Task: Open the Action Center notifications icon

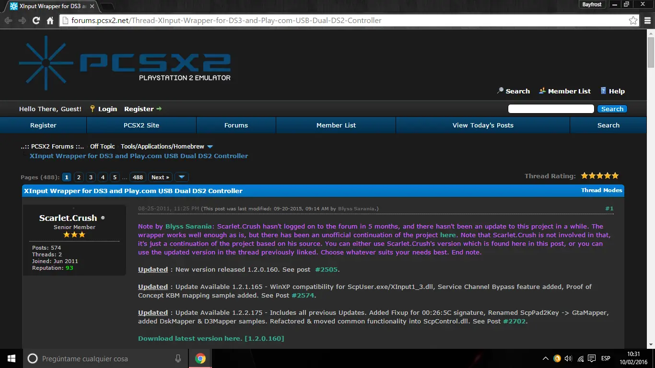Action: point(593,358)
